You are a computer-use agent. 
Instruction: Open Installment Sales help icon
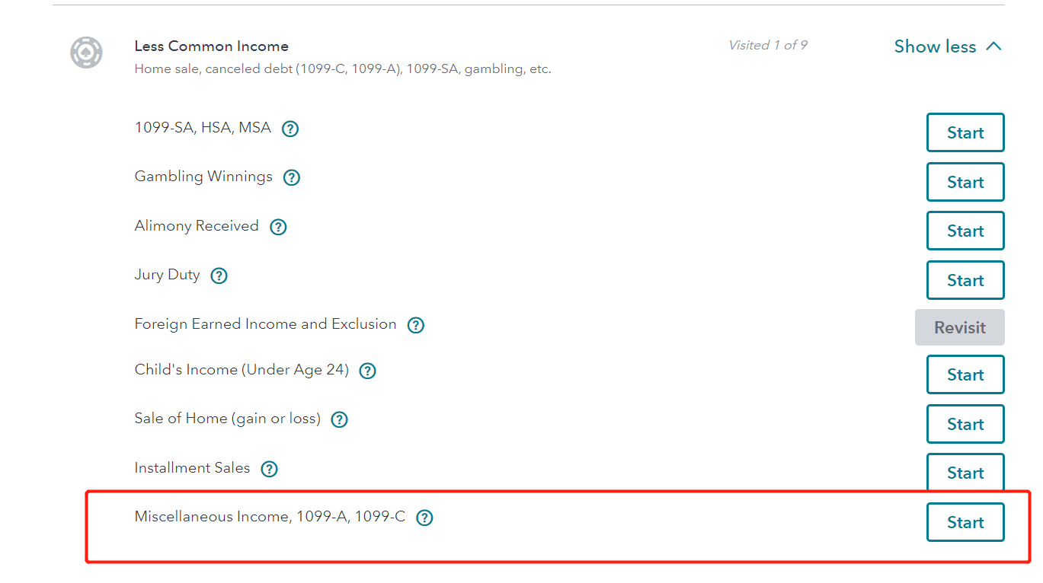pos(269,469)
